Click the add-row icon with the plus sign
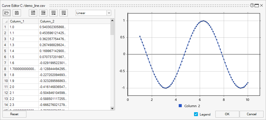Image resolution: width=266 pixels, height=120 pixels. click(33, 13)
